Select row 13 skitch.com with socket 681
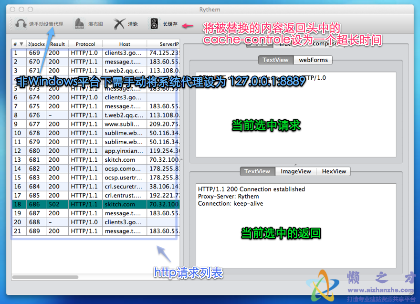 coord(95,159)
